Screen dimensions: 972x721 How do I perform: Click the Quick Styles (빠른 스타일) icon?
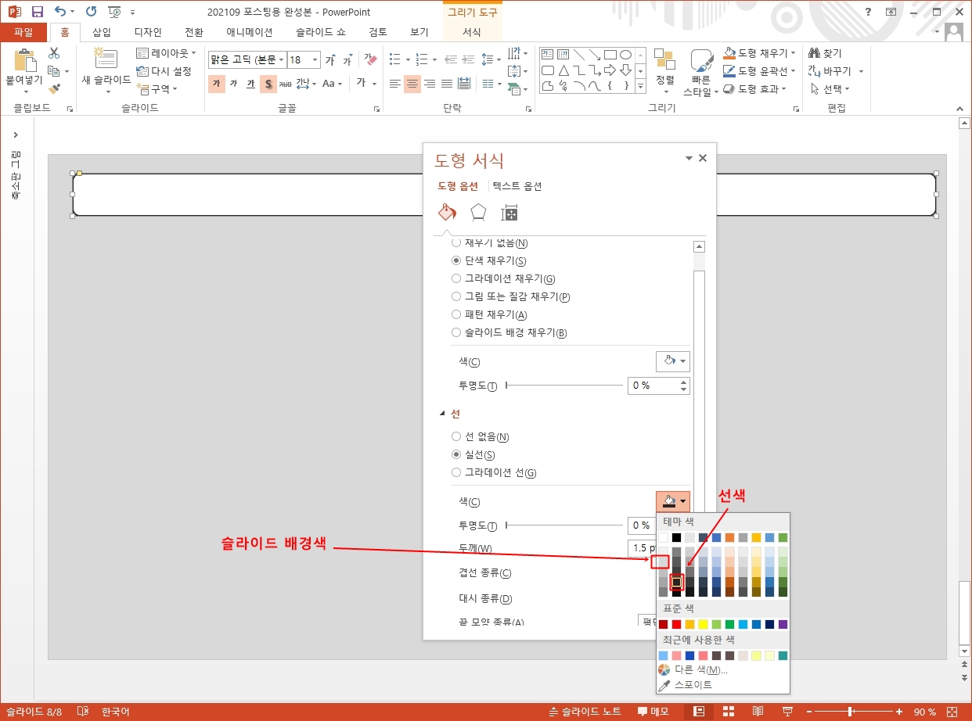(x=700, y=61)
